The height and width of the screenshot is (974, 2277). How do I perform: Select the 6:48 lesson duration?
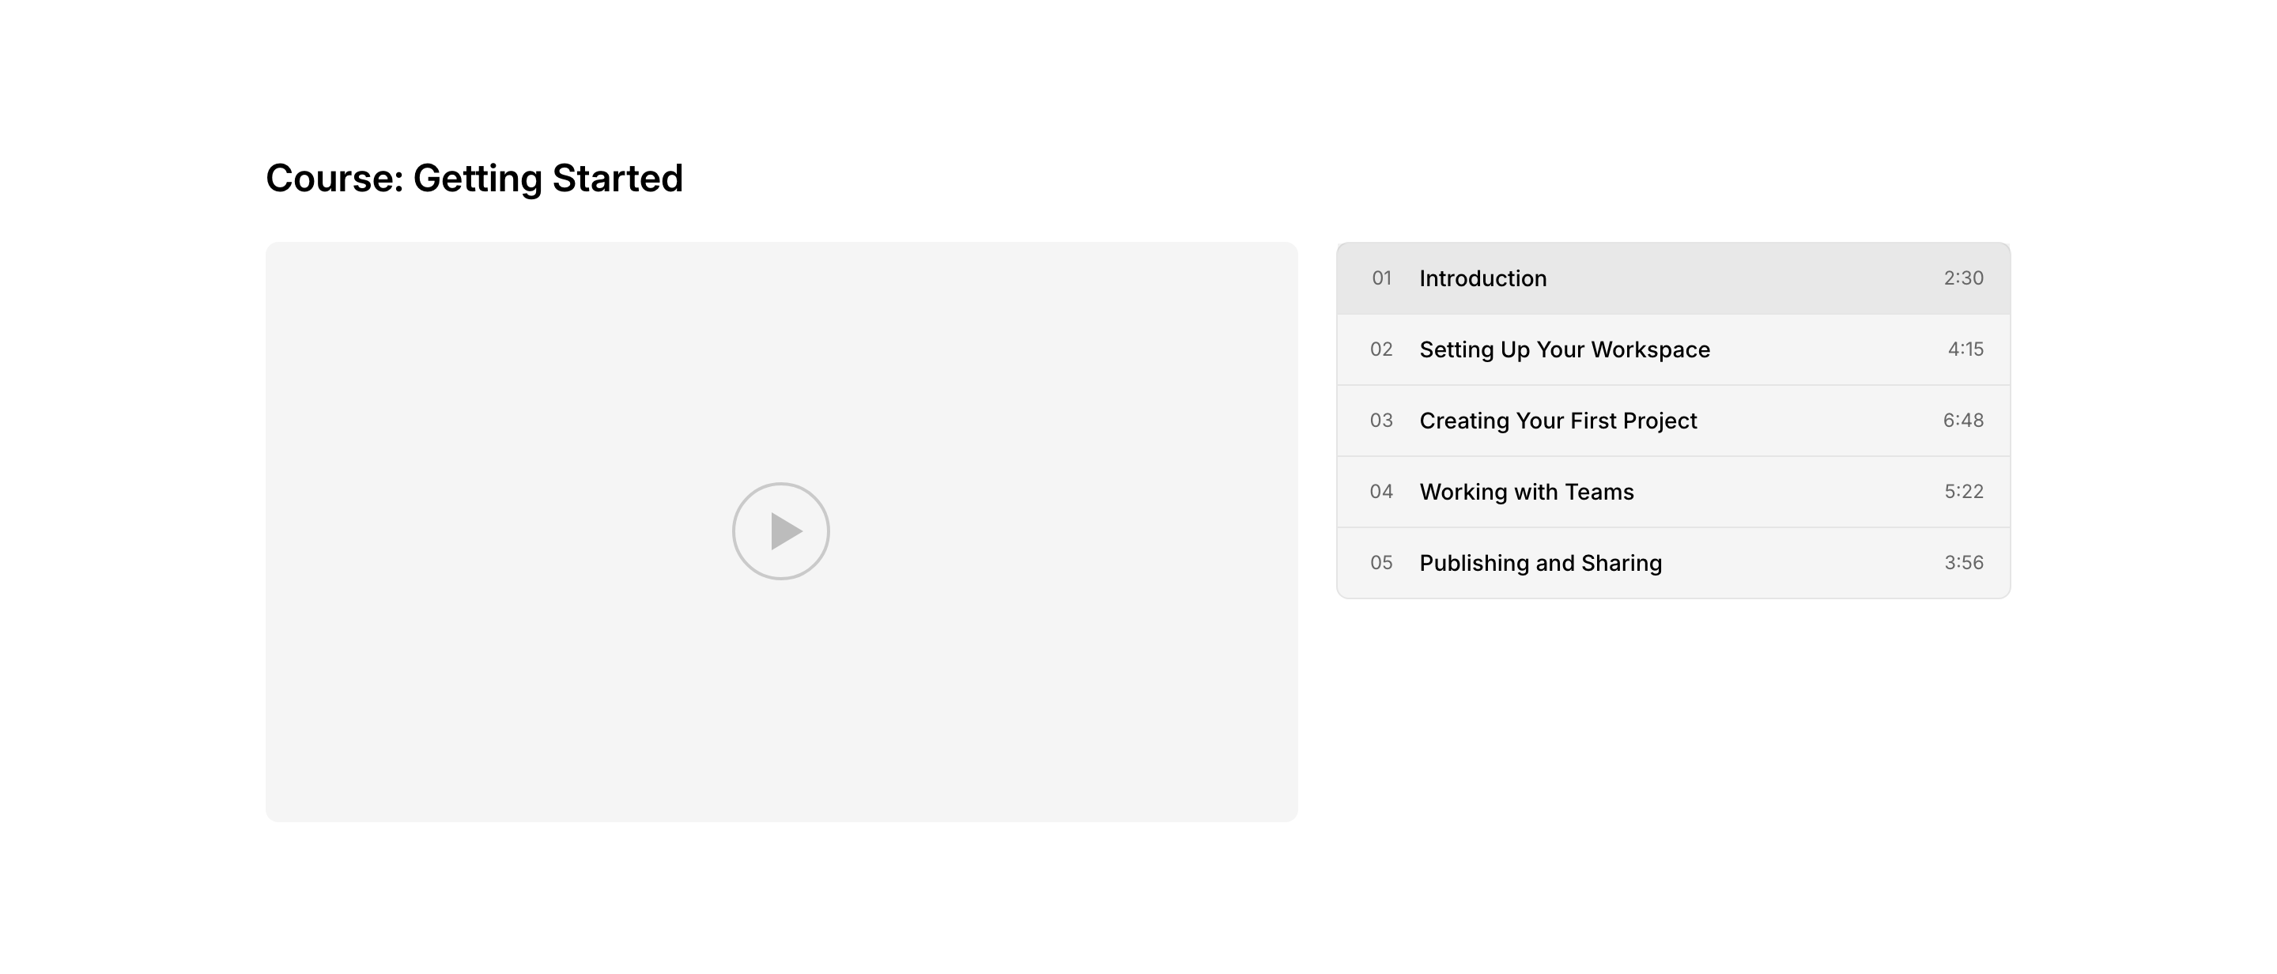coord(1962,421)
